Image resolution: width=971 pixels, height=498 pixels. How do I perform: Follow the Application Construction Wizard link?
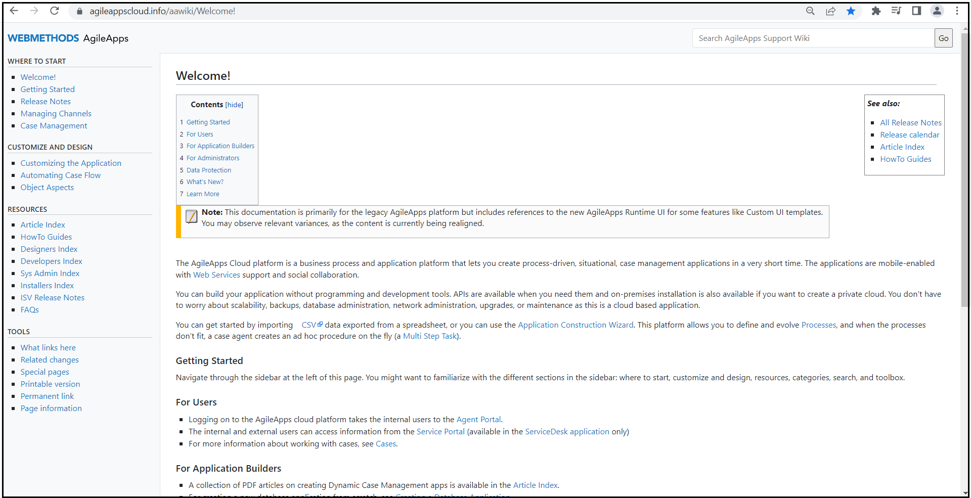click(x=576, y=325)
